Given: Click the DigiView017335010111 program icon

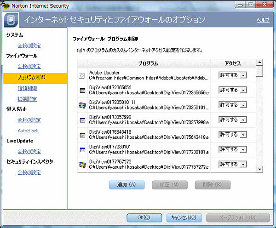Looking at the screenshot, I should (x=82, y=105).
